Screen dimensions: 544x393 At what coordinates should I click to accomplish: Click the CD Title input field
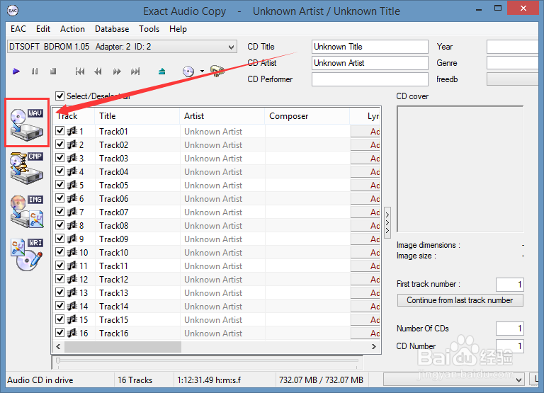point(370,47)
